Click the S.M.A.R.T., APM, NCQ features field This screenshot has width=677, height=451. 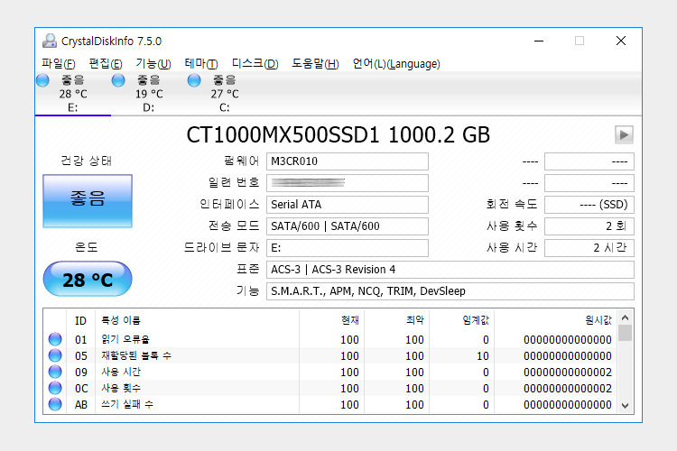click(450, 291)
